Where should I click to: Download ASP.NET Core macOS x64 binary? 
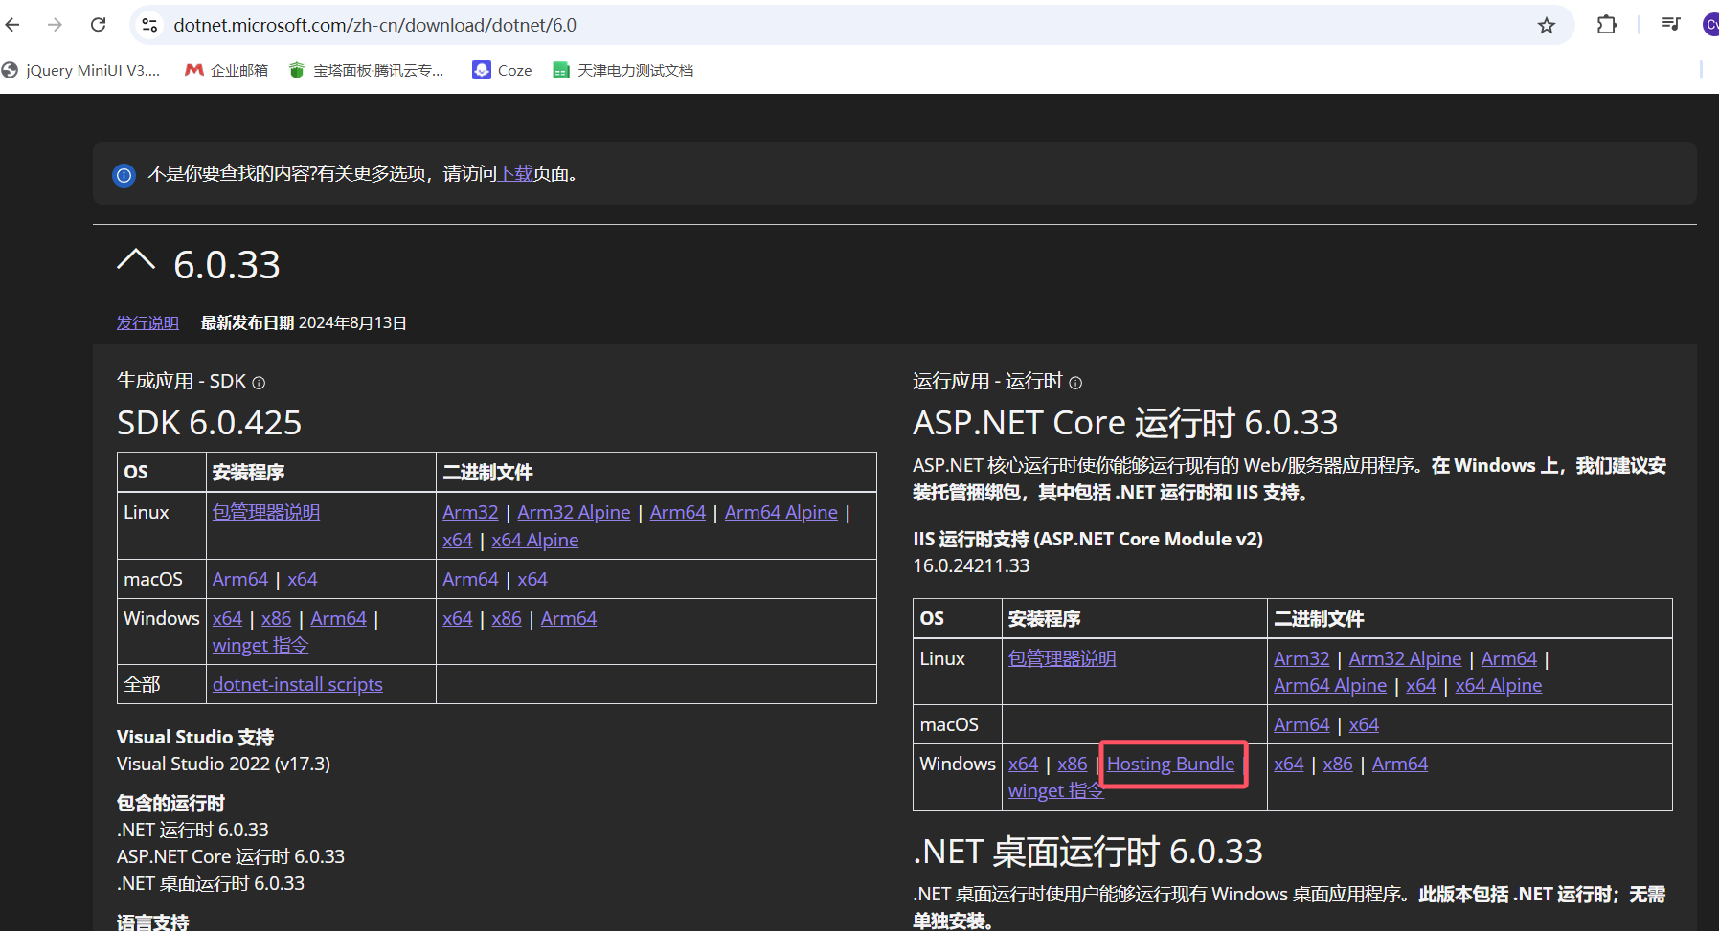click(1364, 724)
